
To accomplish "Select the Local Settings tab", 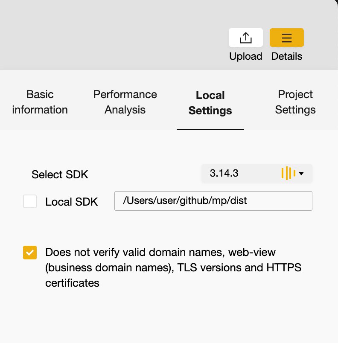I will click(x=210, y=103).
